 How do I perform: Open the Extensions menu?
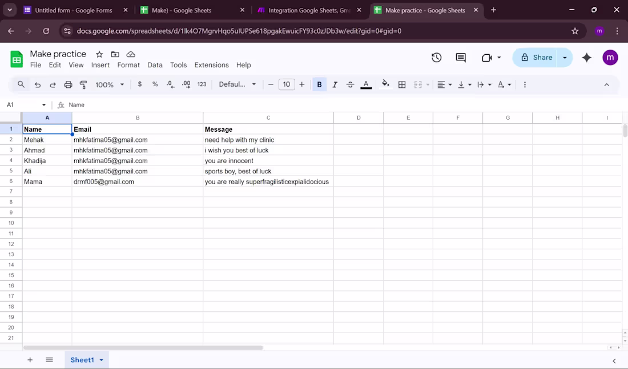(x=211, y=65)
